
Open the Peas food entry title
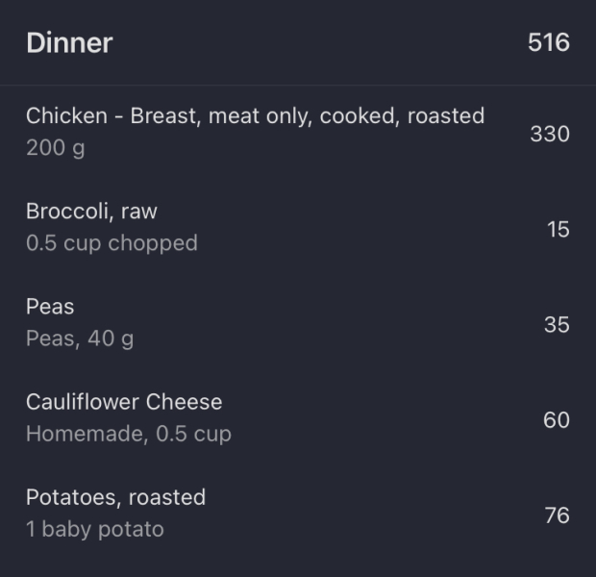point(50,306)
